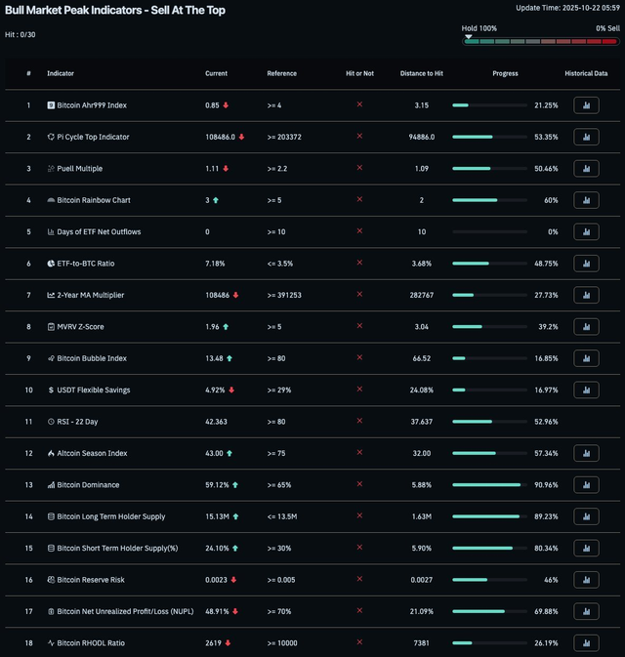The width and height of the screenshot is (625, 657).
Task: Click the Hold/Sell gauge bar
Action: coord(541,41)
